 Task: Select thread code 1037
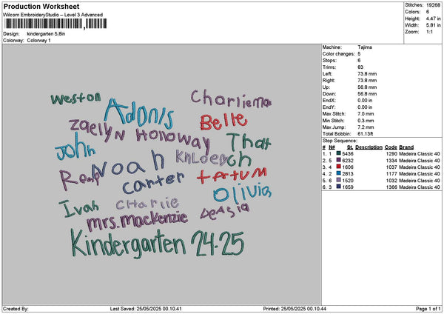pos(391,167)
